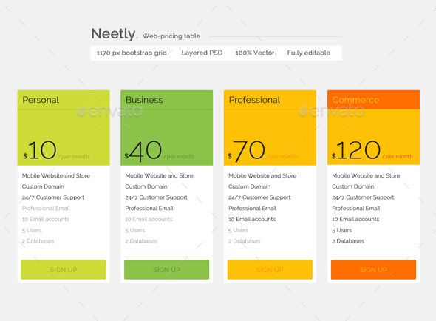Click '24/7 Customer Support' in Professional plan
The image size is (436, 321).
[x=259, y=197]
